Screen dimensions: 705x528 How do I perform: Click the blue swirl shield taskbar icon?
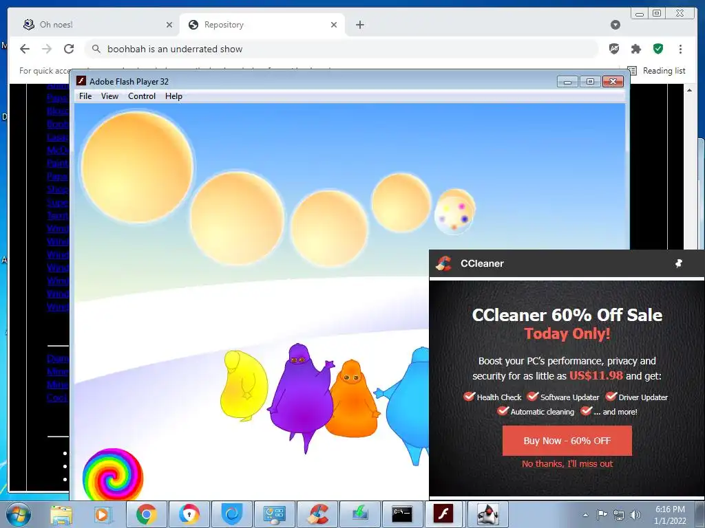pyautogui.click(x=232, y=514)
